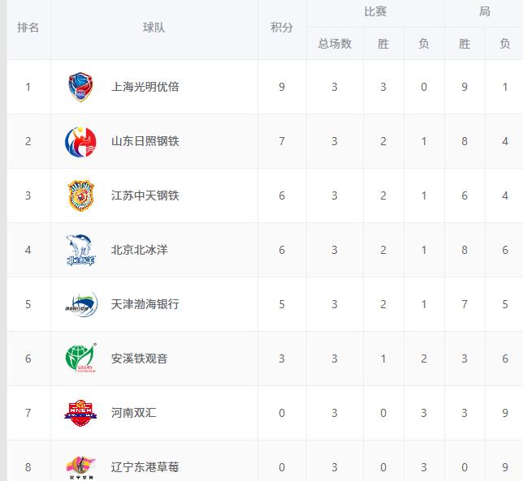Viewport: 523px width, 481px height.
Task: Select the 安溪铁观音 team name
Action: [x=139, y=359]
